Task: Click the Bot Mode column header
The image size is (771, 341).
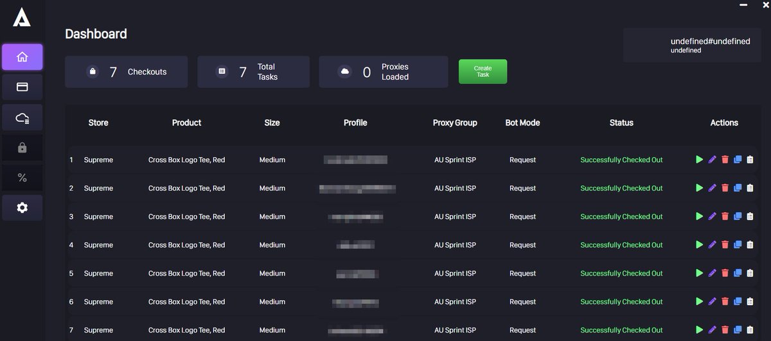Action: pos(522,122)
